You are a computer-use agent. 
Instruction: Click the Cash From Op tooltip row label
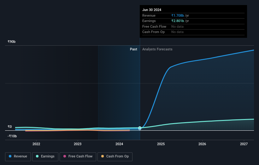[x=153, y=32]
